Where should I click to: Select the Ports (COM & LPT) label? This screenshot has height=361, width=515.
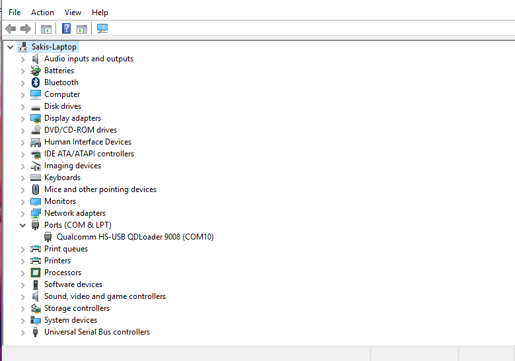click(78, 225)
